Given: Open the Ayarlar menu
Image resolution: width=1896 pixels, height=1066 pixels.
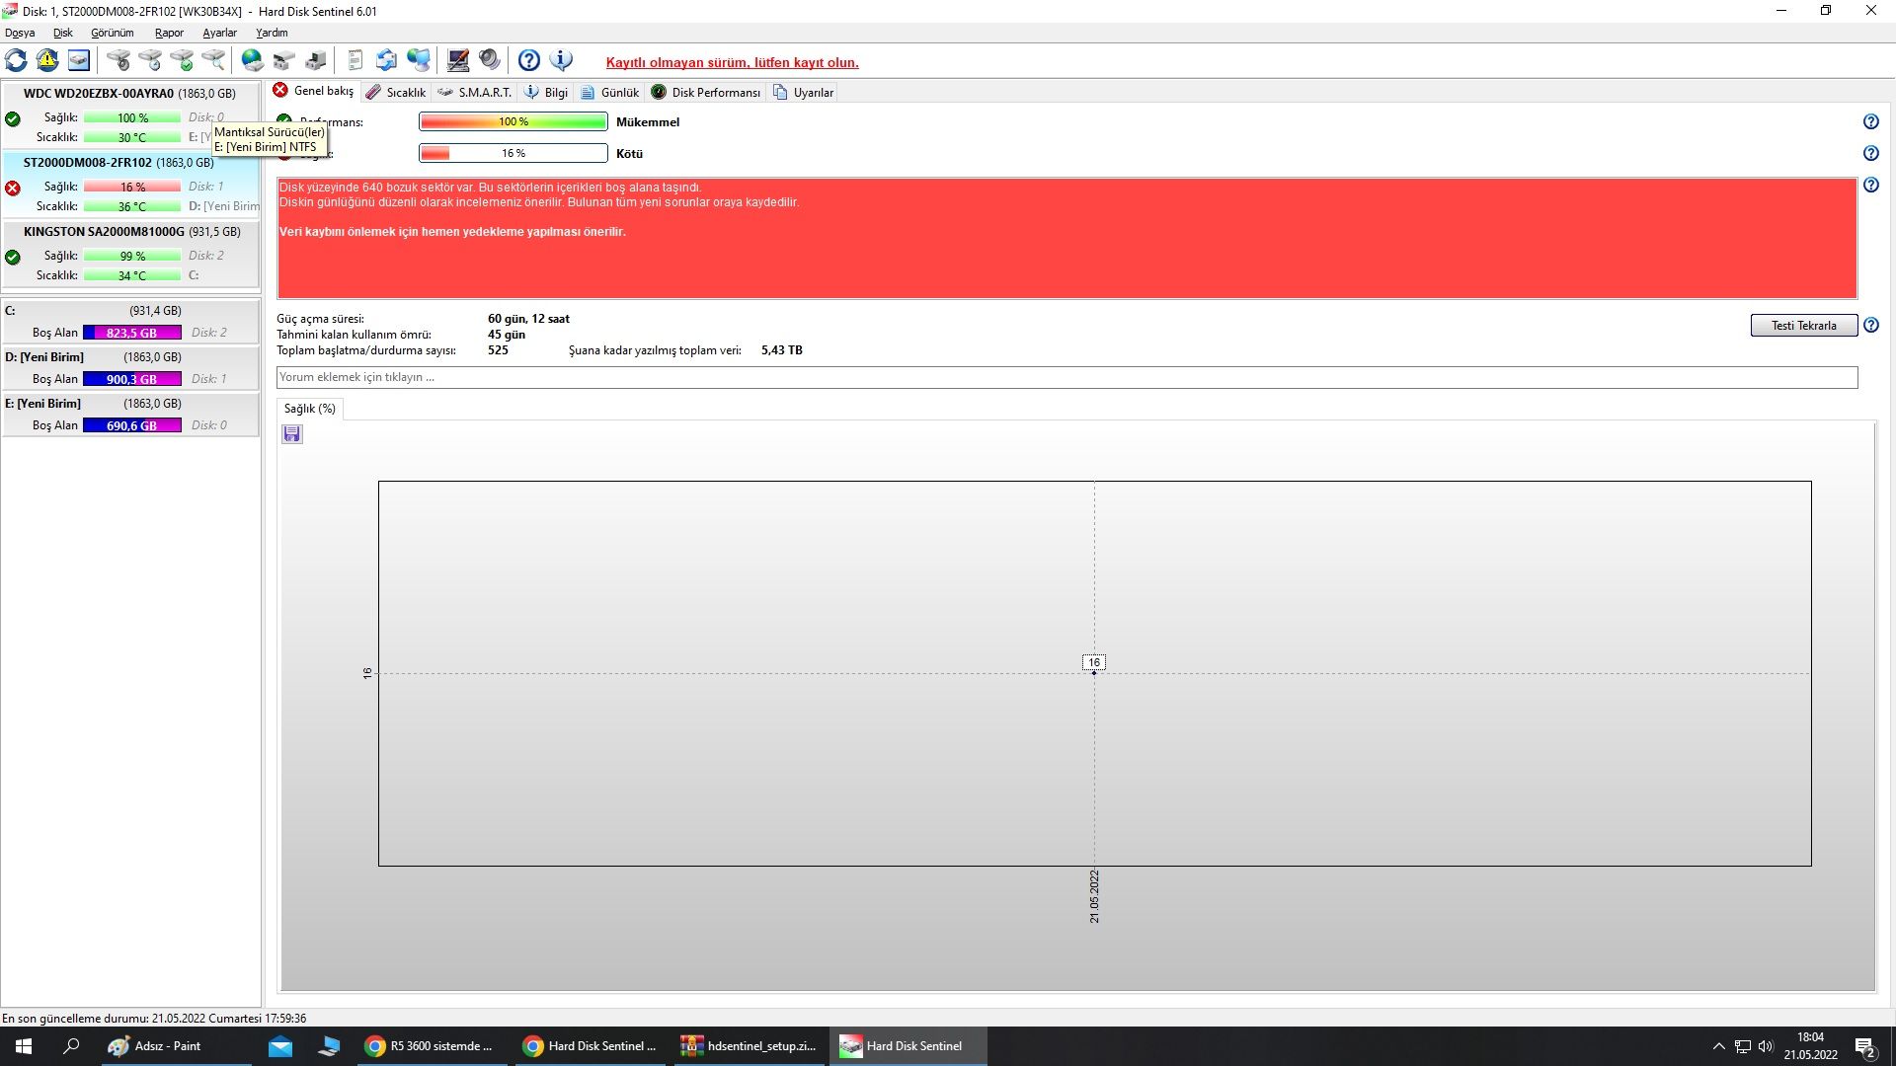Looking at the screenshot, I should pos(219,33).
